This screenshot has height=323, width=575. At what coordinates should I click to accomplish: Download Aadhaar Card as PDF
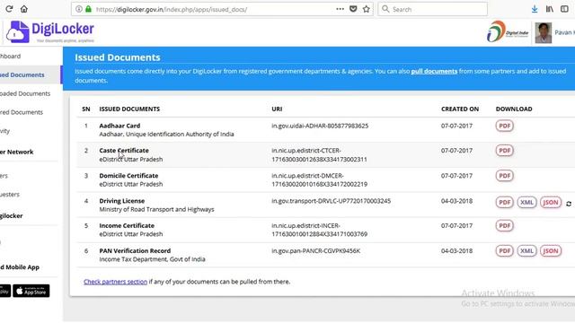(504, 126)
